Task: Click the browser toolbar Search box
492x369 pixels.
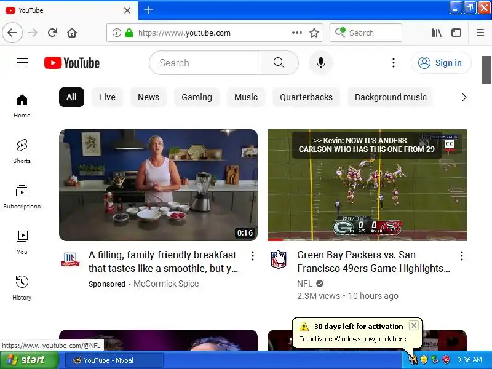Action: pyautogui.click(x=366, y=33)
